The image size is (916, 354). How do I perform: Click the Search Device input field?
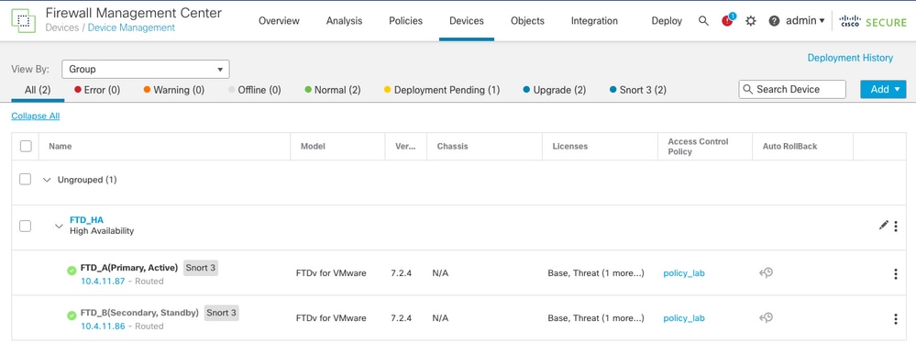pos(792,89)
